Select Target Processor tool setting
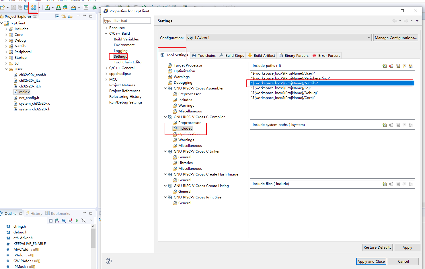 click(188, 65)
